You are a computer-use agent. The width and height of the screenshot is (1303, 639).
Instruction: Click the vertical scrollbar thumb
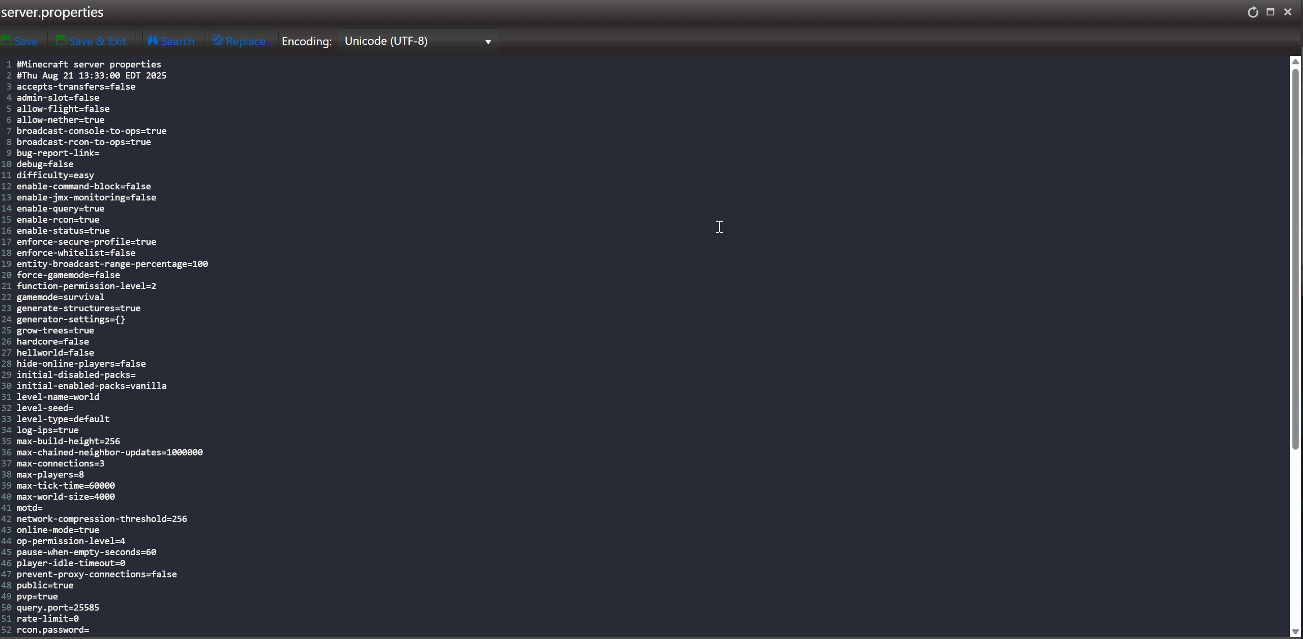(x=1295, y=258)
